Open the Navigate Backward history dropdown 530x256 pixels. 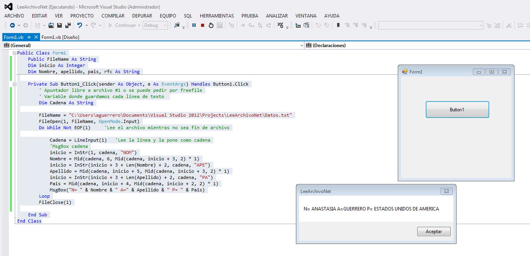pyautogui.click(x=19, y=25)
